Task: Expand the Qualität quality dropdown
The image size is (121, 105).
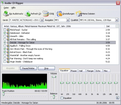Action: click(x=117, y=20)
